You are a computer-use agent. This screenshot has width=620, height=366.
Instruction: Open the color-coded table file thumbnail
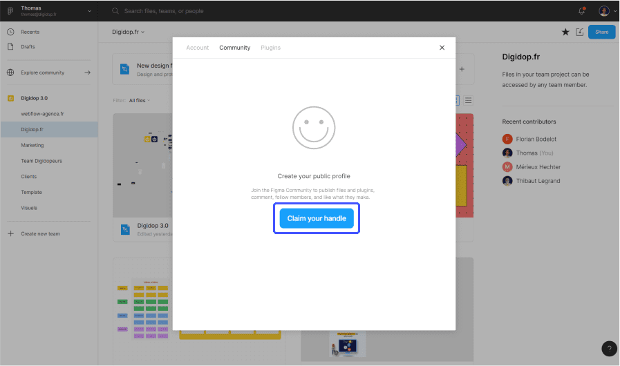click(143, 311)
